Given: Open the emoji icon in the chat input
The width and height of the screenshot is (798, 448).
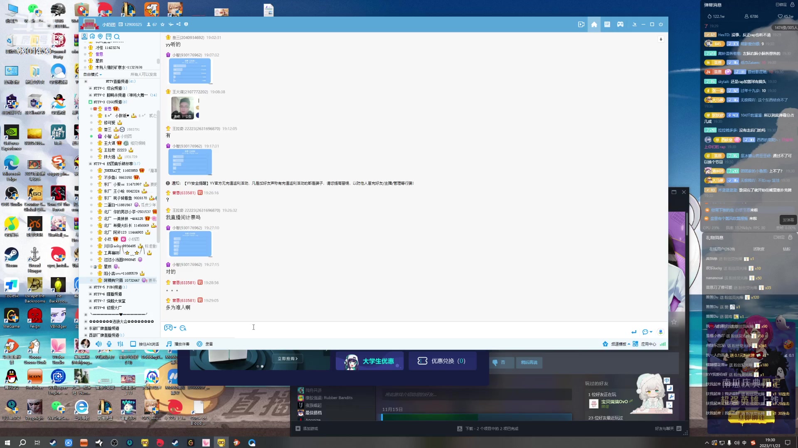Looking at the screenshot, I should [x=183, y=328].
